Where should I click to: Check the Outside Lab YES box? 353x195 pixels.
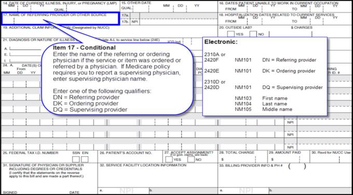point(231,34)
